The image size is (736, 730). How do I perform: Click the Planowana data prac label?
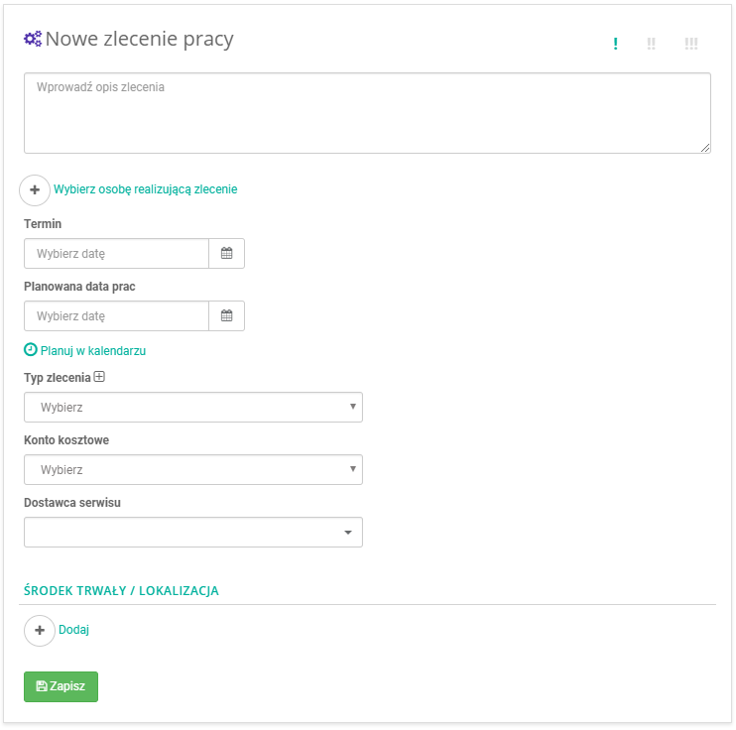[79, 287]
